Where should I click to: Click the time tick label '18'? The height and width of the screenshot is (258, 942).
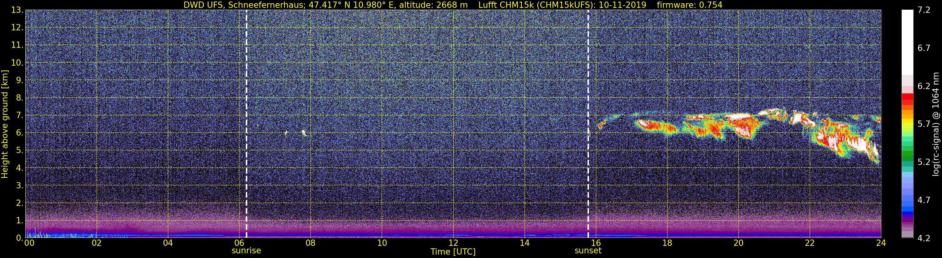point(667,243)
